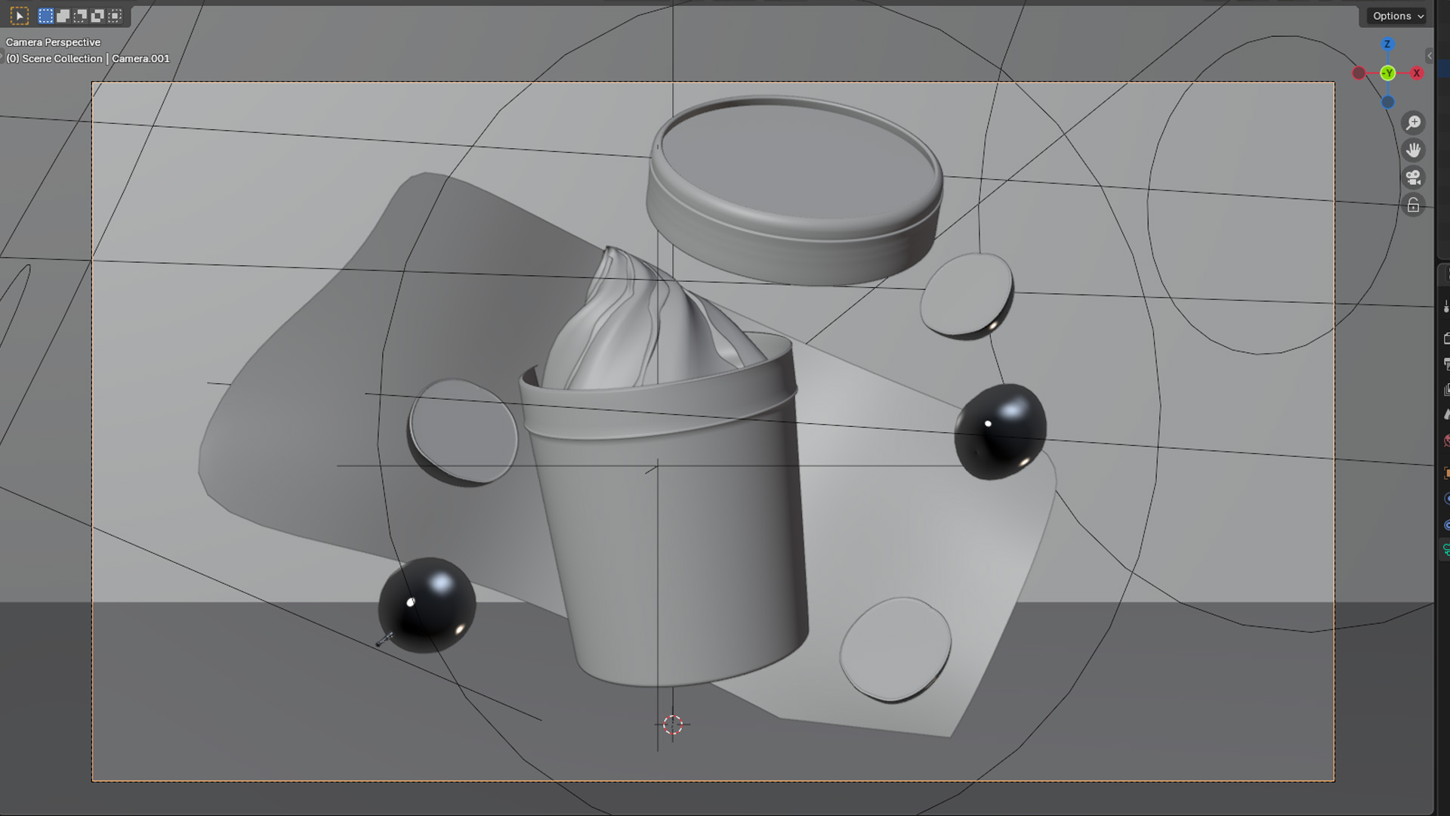Open the Output properties printer tab icon
The image size is (1450, 816).
1446,364
